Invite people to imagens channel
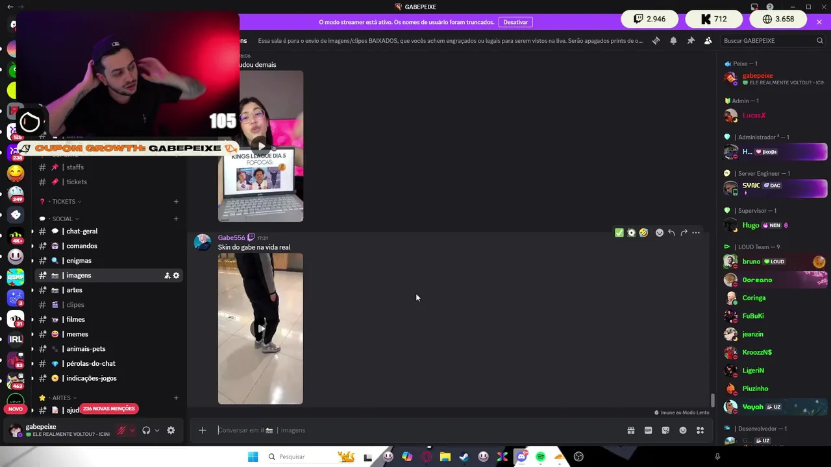Image resolution: width=831 pixels, height=467 pixels. tap(167, 276)
